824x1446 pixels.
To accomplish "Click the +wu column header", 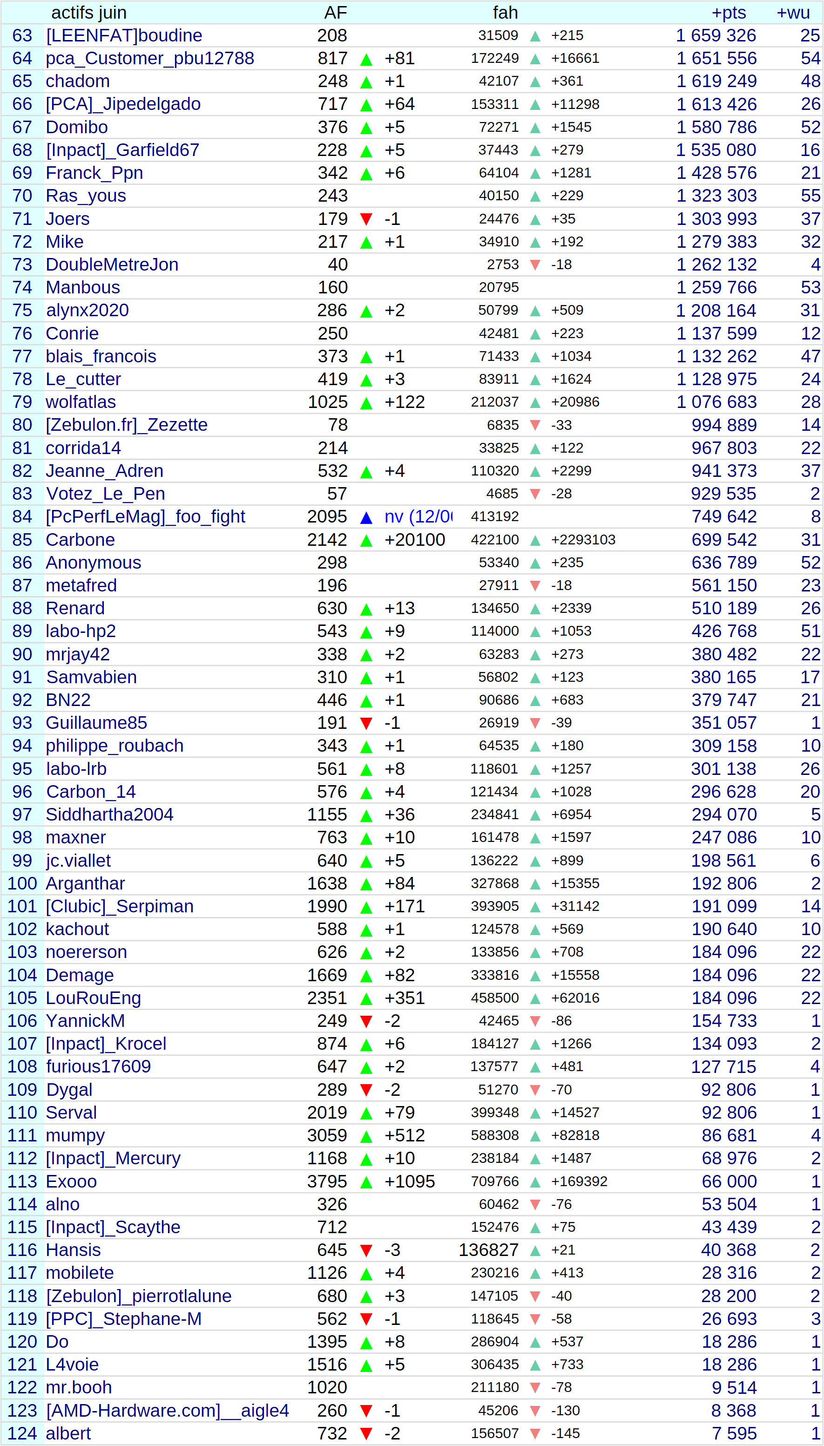I will [793, 13].
